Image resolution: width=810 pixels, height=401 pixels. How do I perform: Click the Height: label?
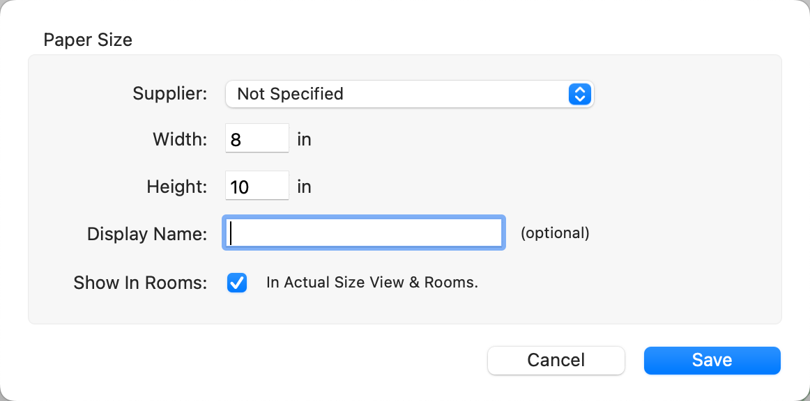[x=177, y=187]
